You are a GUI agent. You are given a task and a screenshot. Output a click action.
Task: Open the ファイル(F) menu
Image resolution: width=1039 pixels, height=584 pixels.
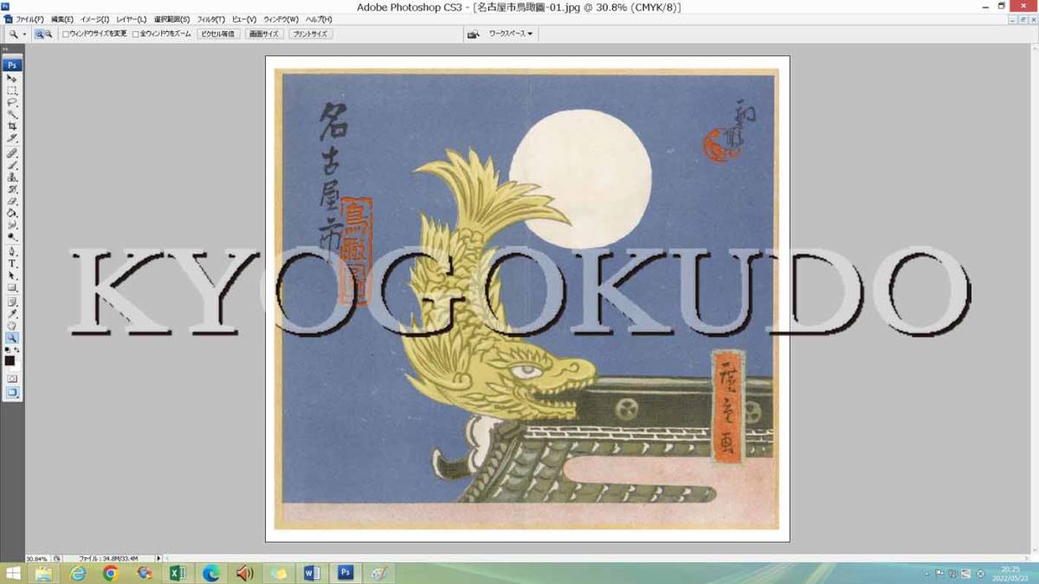(x=30, y=19)
